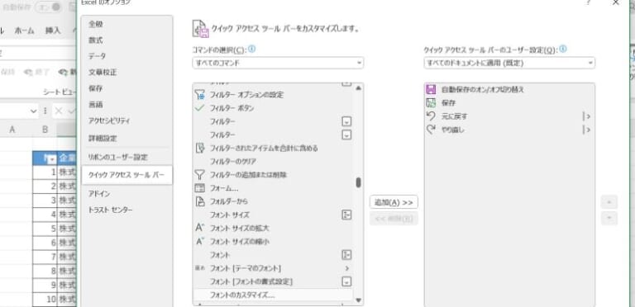Select クイック アクセス ツール バー category
Image resolution: width=635 pixels, height=307 pixels.
coord(127,175)
